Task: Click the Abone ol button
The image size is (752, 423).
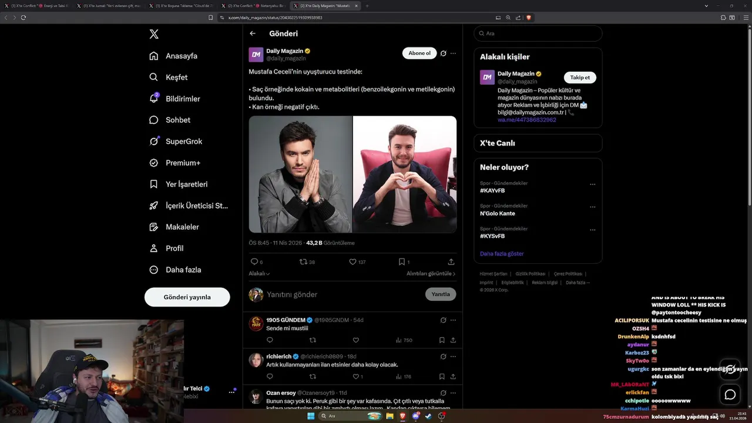Action: [419, 53]
